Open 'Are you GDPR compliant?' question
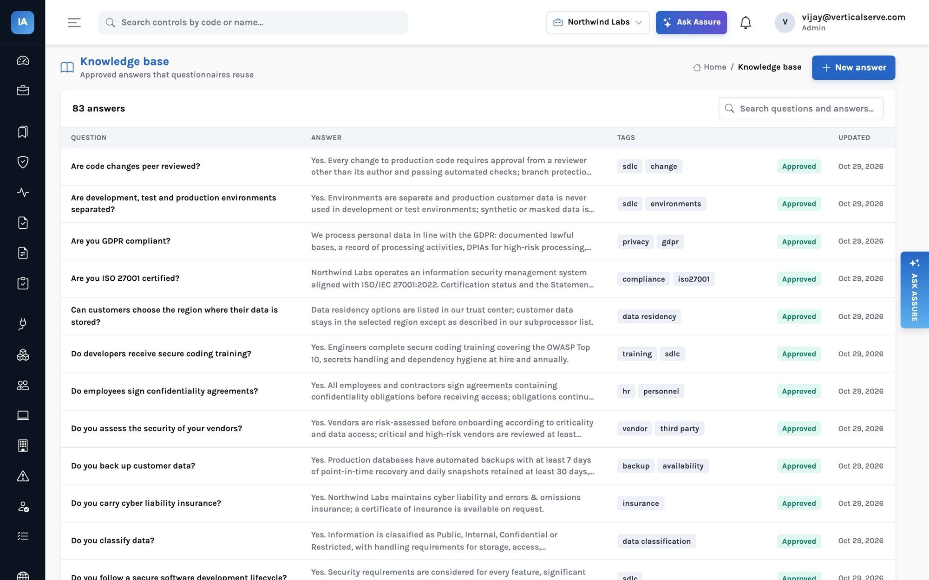929x580 pixels. [x=121, y=241]
